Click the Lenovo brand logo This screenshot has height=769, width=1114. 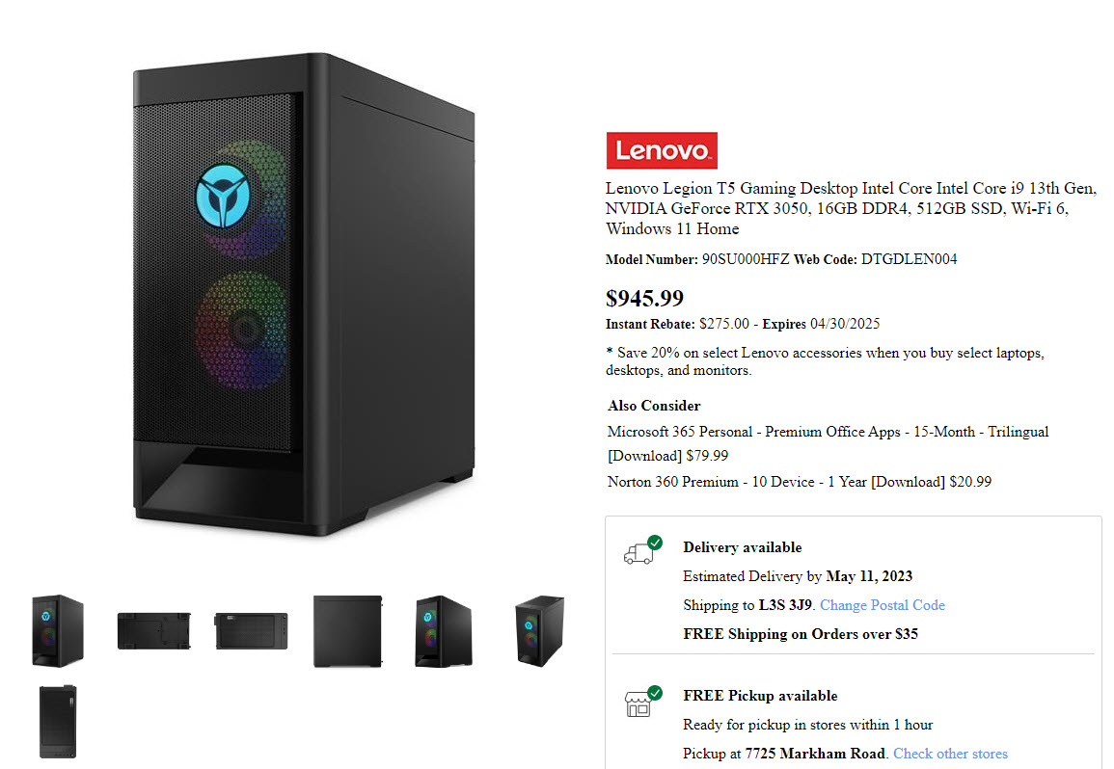click(662, 150)
